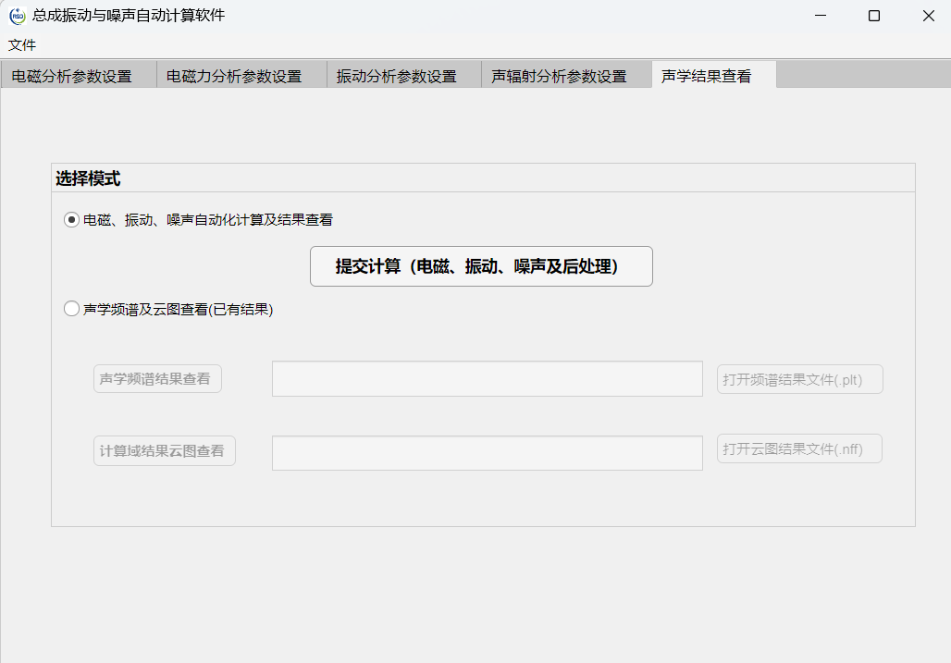
Task: Choose the 声学频谱及云图查看(已有结果) radio option
Action: [71, 310]
